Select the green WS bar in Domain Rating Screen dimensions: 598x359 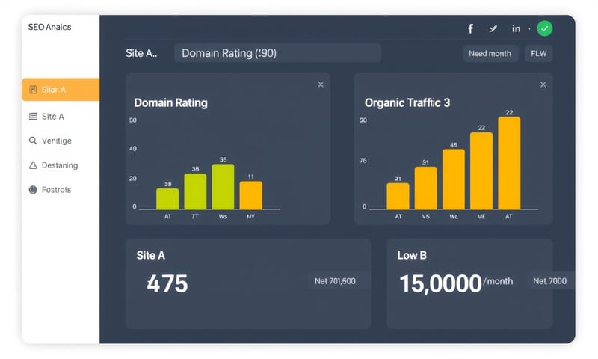tap(223, 186)
